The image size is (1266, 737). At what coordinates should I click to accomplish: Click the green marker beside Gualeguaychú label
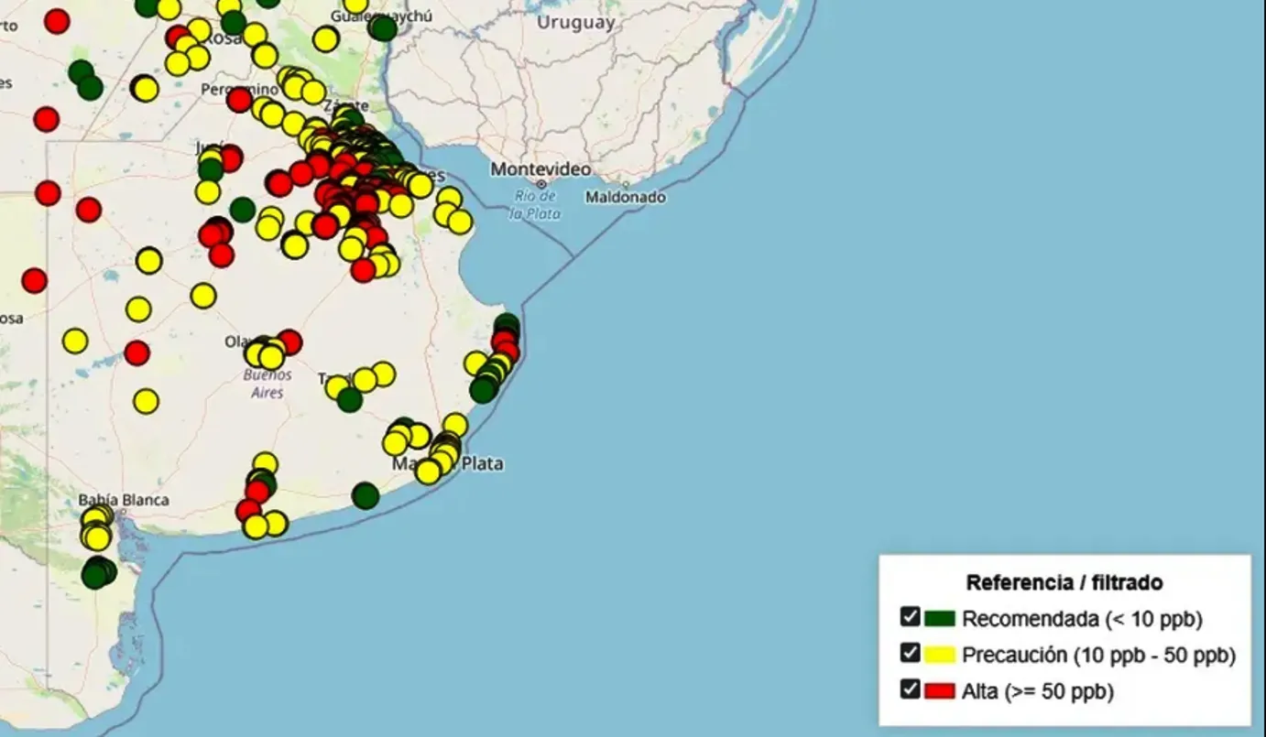[383, 27]
